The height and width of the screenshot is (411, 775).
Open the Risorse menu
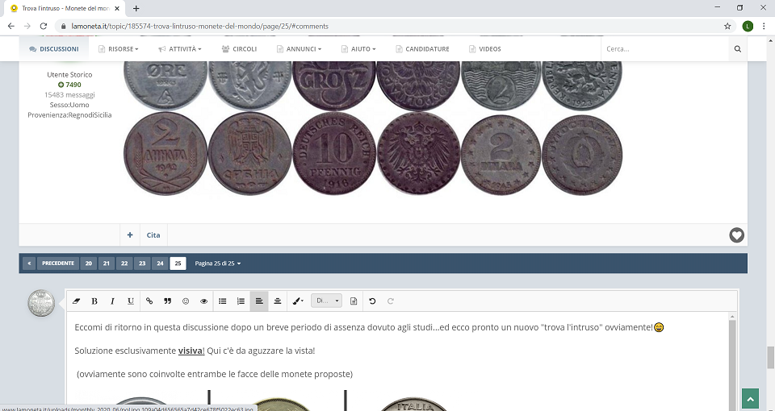click(x=118, y=49)
